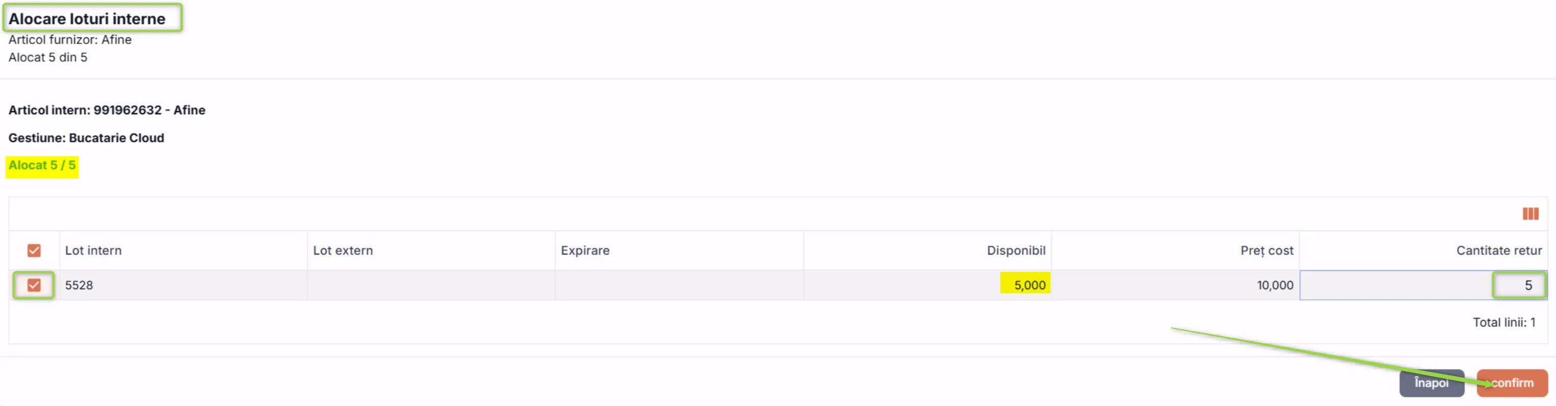Image resolution: width=1556 pixels, height=406 pixels.
Task: Sort by the Lot intern column
Action: point(93,250)
